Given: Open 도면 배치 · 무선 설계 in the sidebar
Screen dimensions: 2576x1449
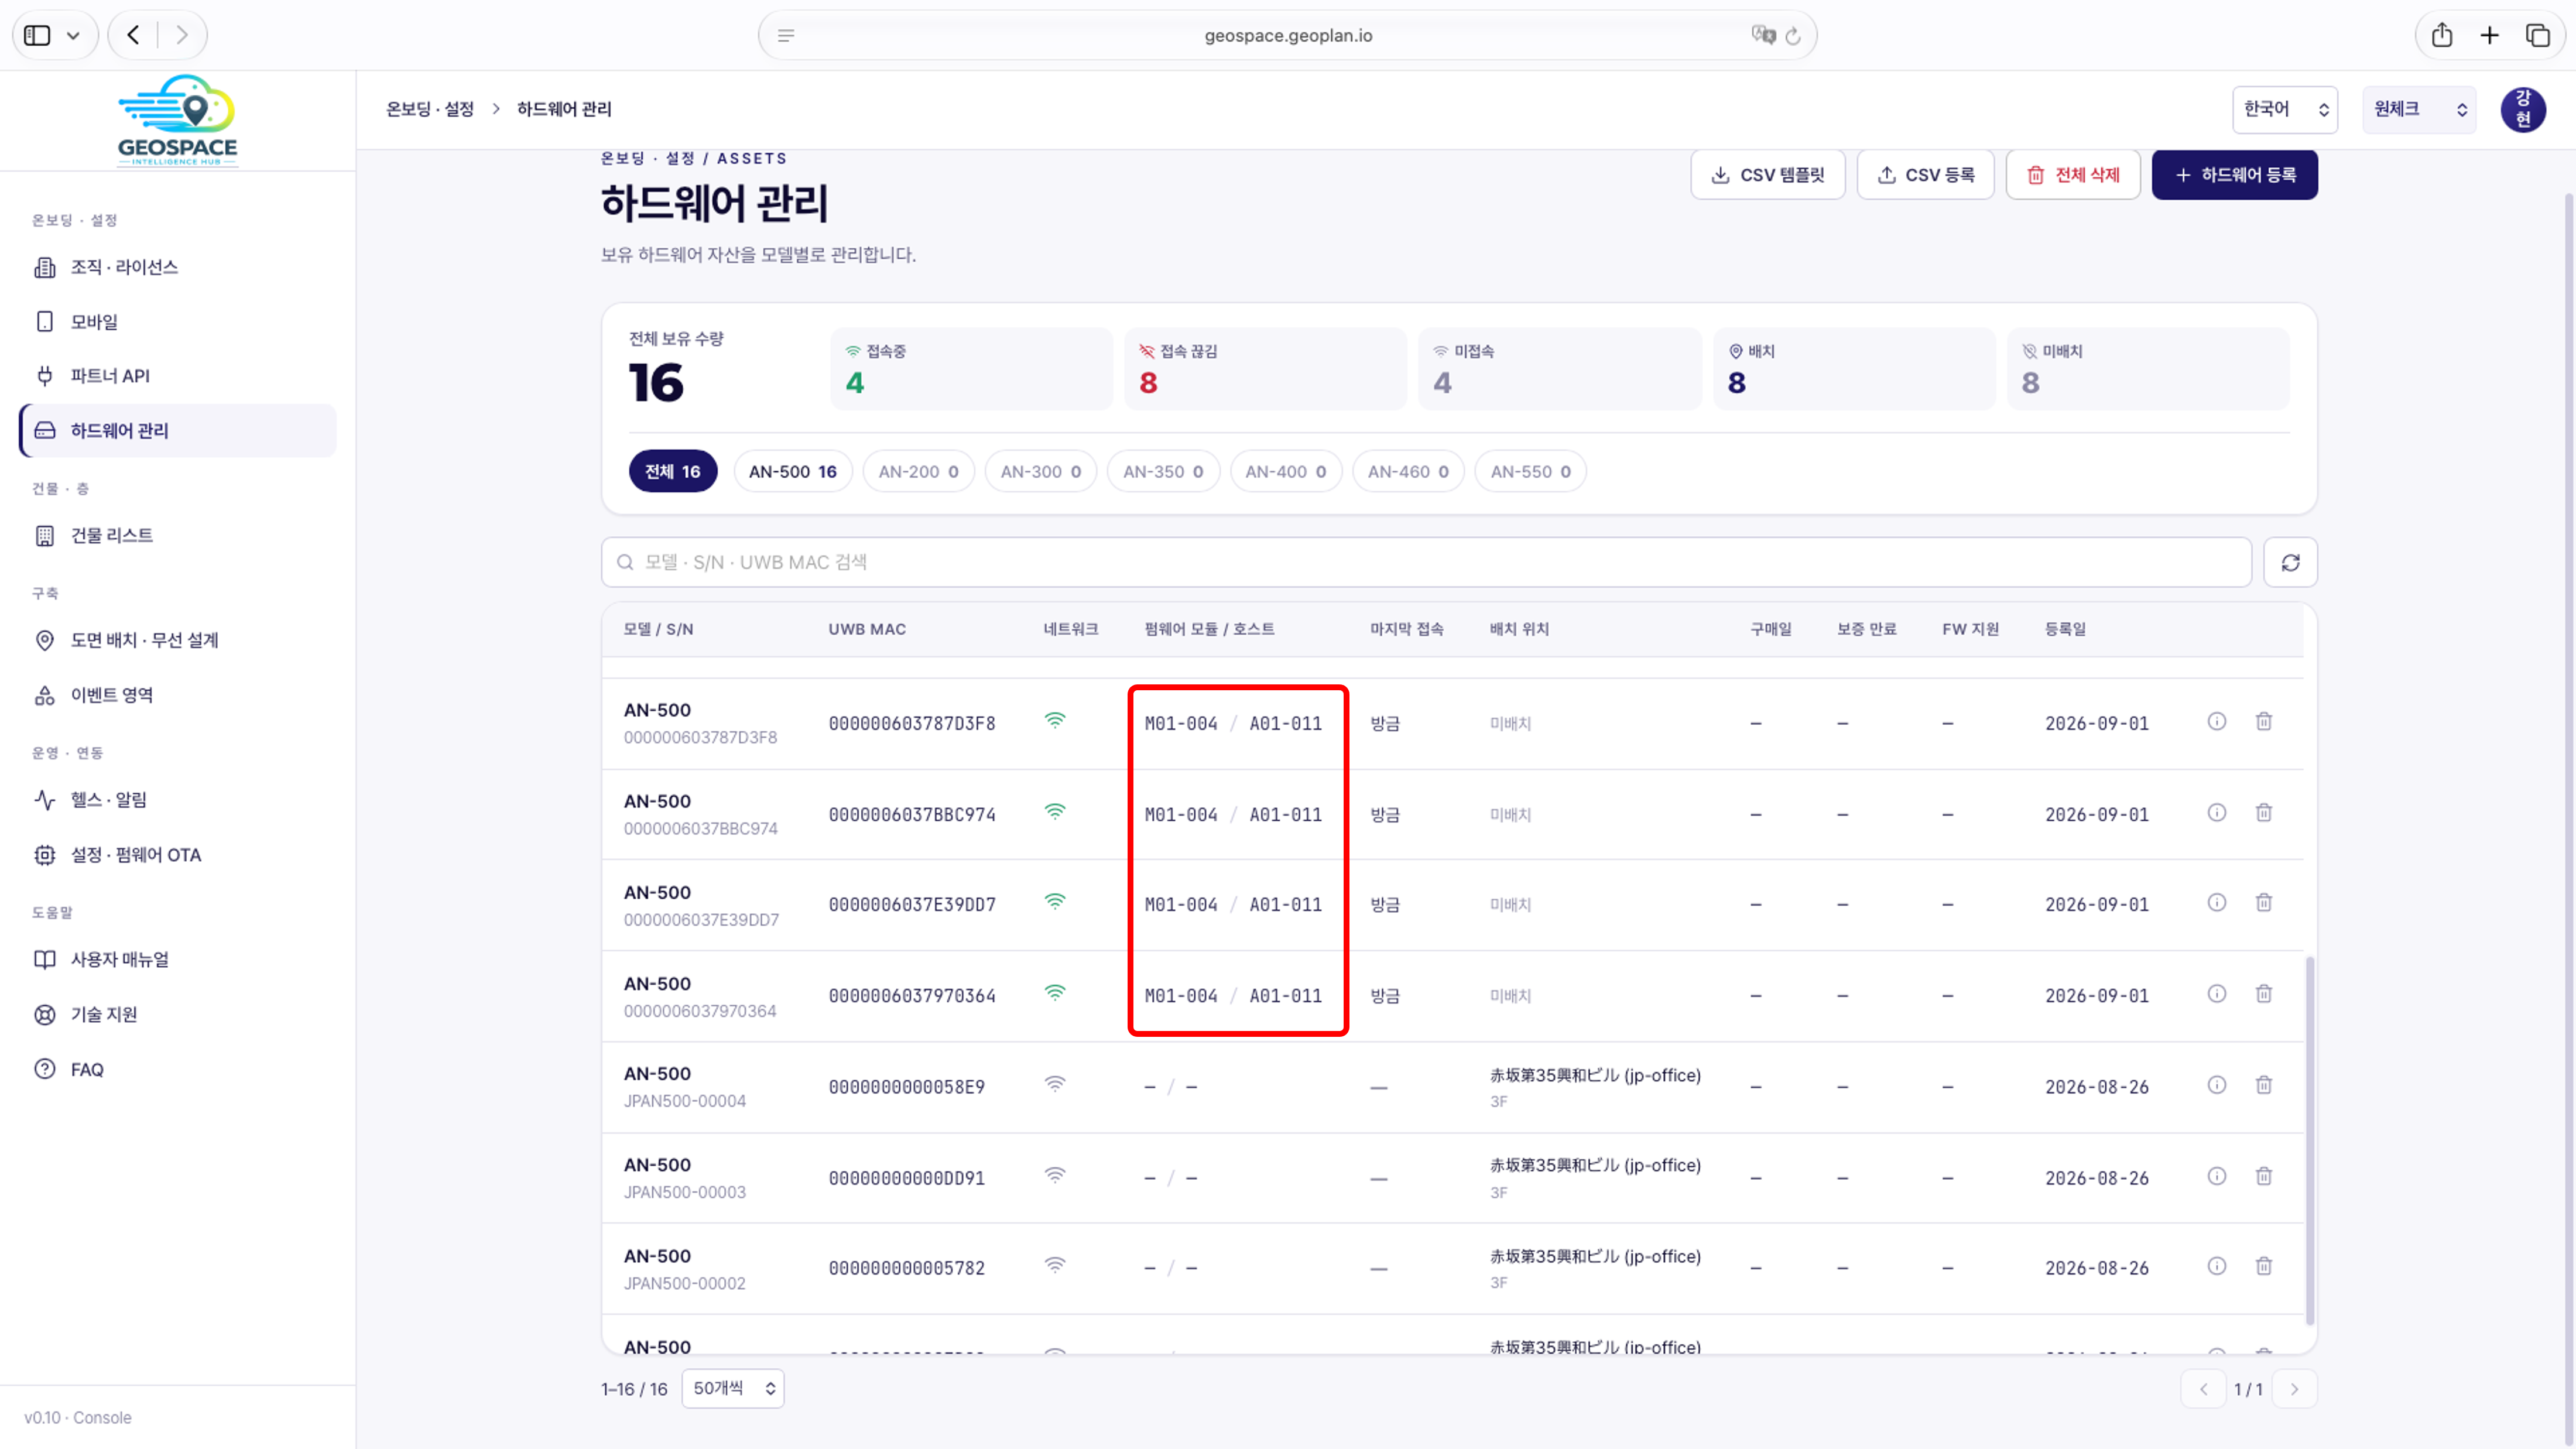Looking at the screenshot, I should coord(178,640).
